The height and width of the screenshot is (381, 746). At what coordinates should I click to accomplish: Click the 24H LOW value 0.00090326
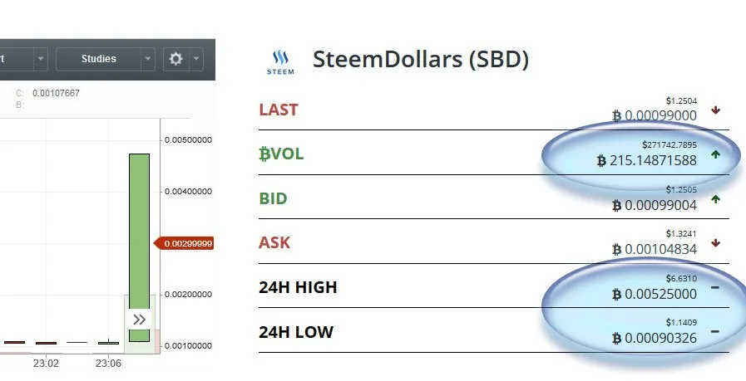pos(660,338)
